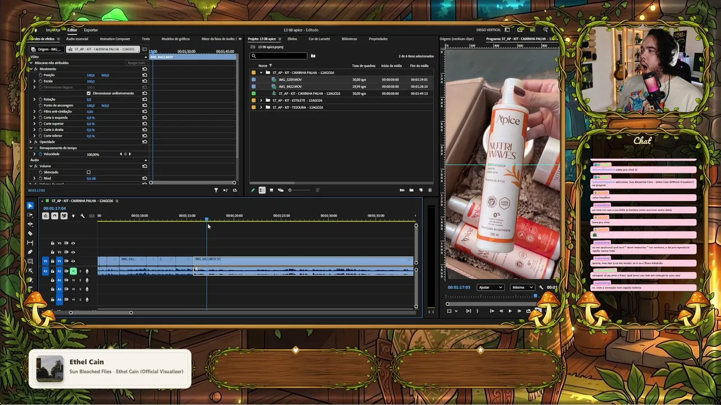Adjust the project panel thumbnail zoom slider

tap(299, 190)
